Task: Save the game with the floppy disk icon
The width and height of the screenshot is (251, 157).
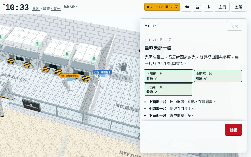Action: pyautogui.click(x=198, y=7)
